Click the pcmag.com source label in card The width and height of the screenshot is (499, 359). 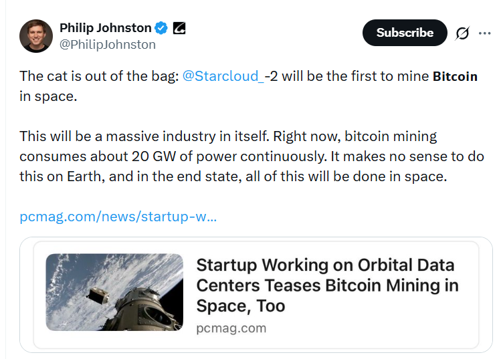[x=231, y=328]
